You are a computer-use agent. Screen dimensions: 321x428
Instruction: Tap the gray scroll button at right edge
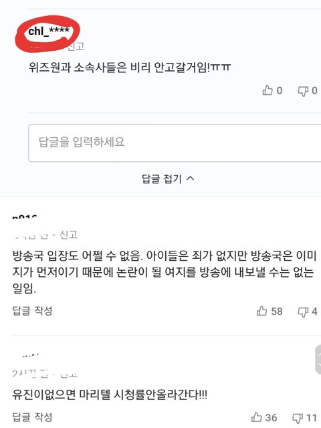318,359
